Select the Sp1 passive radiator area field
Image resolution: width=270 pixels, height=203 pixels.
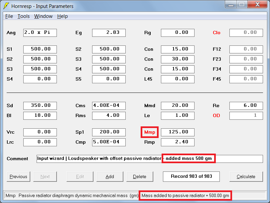pos(109,132)
